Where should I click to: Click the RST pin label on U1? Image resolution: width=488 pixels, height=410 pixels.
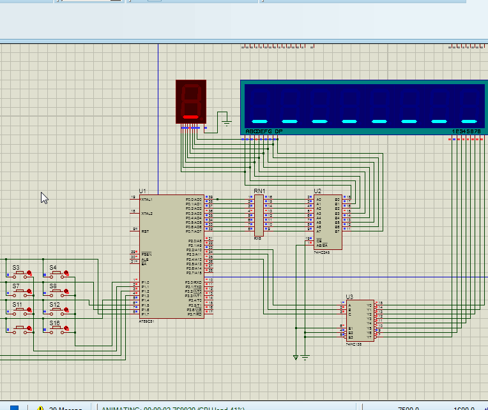[x=145, y=231]
